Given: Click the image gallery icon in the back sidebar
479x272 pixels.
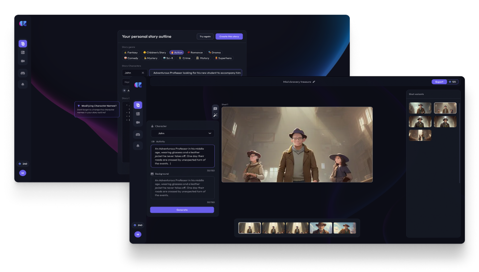Looking at the screenshot, I should tap(23, 52).
